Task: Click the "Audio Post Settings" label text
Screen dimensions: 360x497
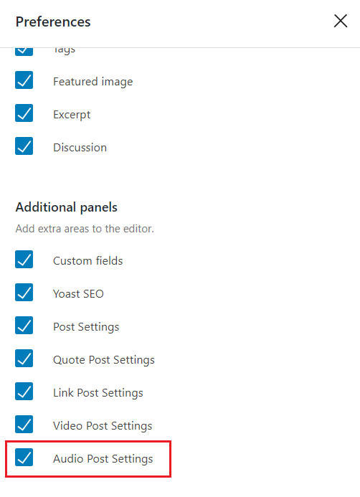Action: [x=103, y=459]
